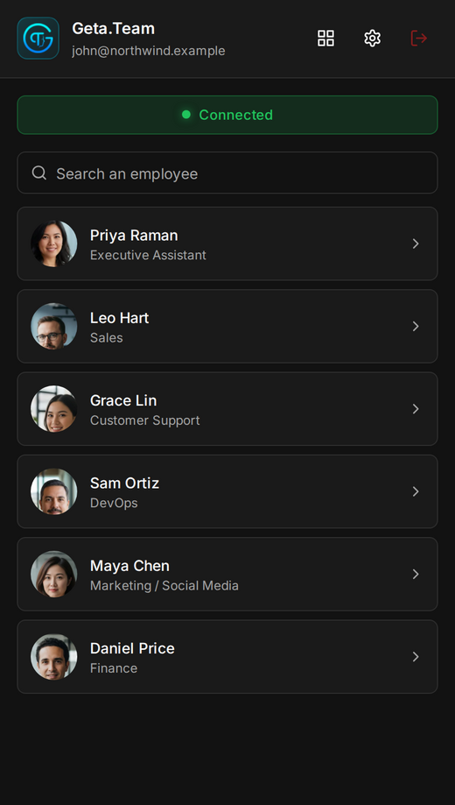Click the Finance role text
The width and height of the screenshot is (455, 805).
(x=114, y=668)
